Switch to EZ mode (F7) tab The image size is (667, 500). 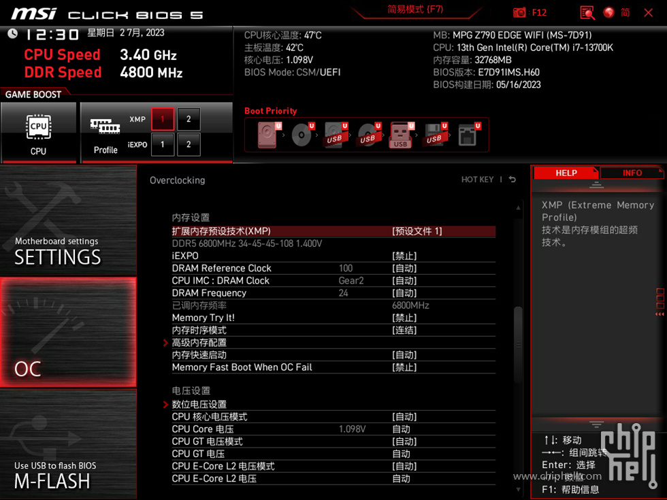(415, 10)
